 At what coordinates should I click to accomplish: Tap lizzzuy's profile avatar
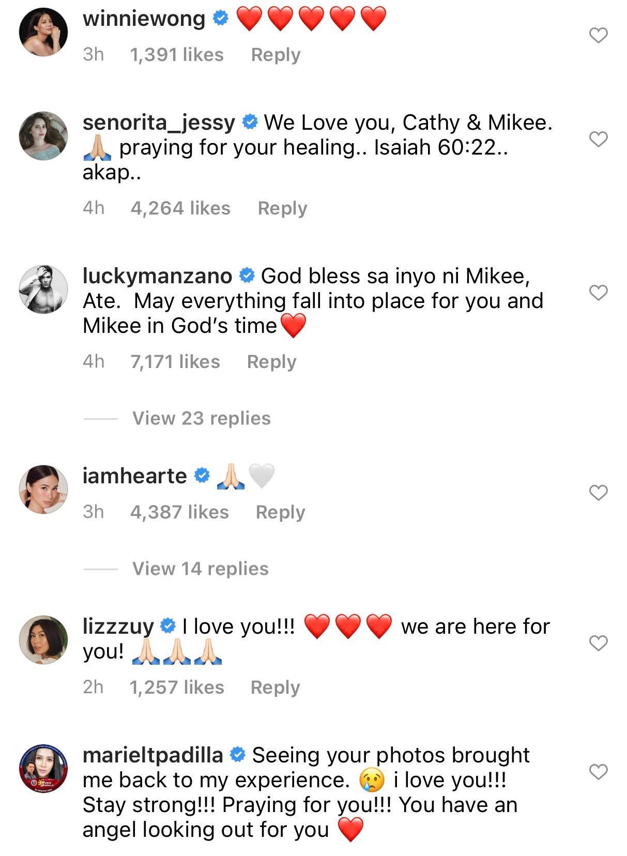[x=43, y=640]
